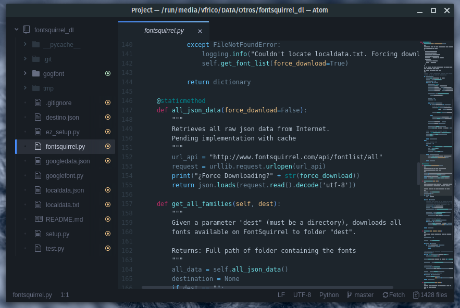460x308 pixels.
Task: Click the ez_setup.py file icon
Action: click(x=38, y=132)
